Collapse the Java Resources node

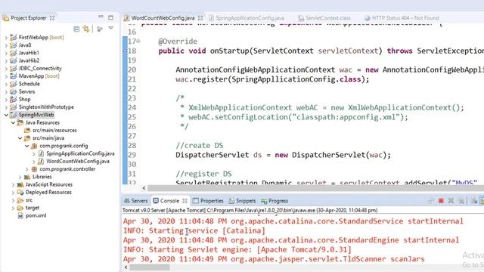coord(13,122)
